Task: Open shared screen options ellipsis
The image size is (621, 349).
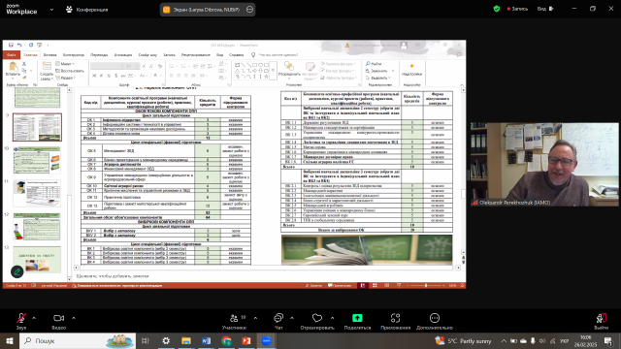Action: coord(249,10)
